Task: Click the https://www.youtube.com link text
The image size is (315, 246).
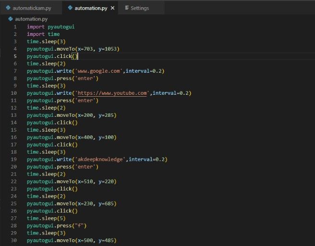Action: (112, 93)
